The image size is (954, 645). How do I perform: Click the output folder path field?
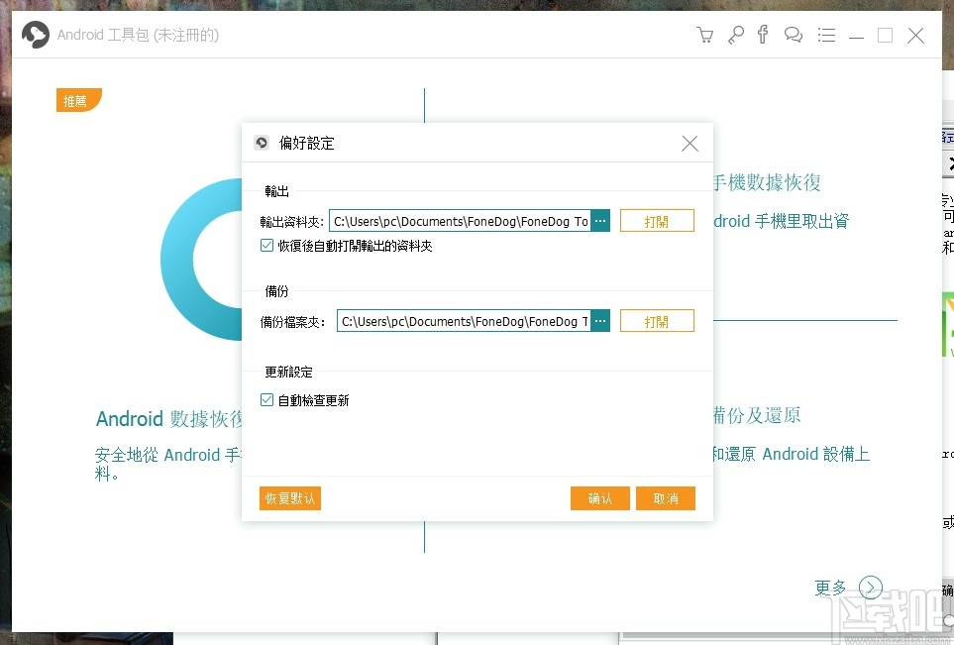(460, 221)
